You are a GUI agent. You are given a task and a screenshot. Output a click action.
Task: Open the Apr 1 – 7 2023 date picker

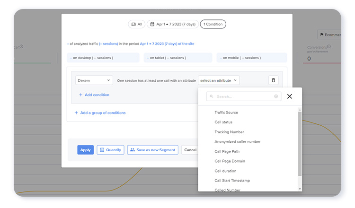pyautogui.click(x=172, y=24)
